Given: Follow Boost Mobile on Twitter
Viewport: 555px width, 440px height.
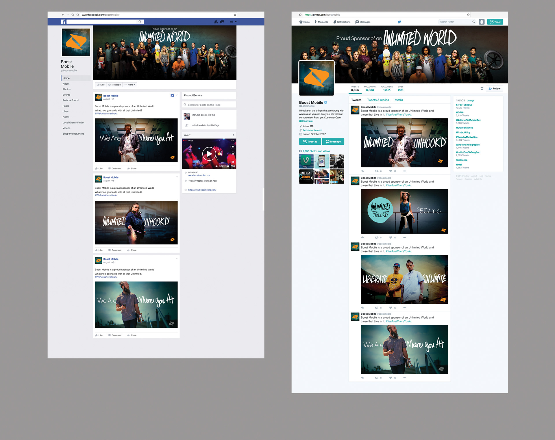Looking at the screenshot, I should [494, 89].
